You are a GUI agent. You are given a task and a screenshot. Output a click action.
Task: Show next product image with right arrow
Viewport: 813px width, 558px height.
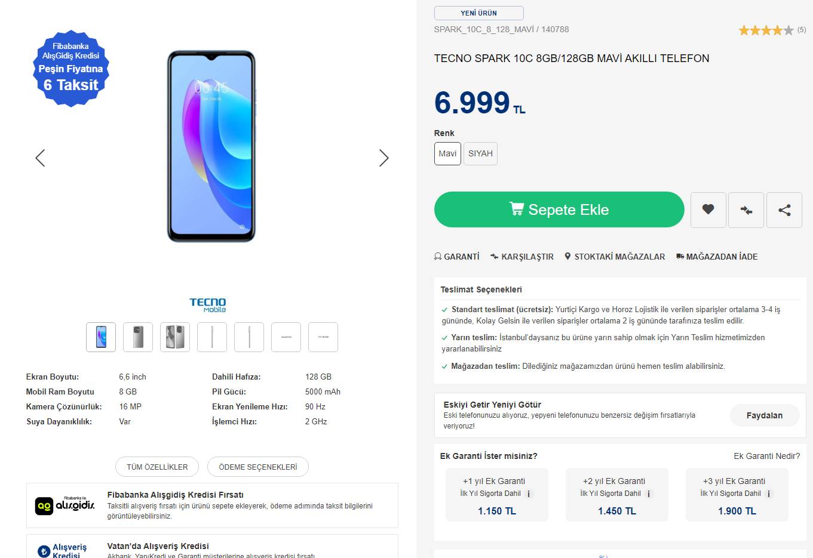(x=384, y=158)
